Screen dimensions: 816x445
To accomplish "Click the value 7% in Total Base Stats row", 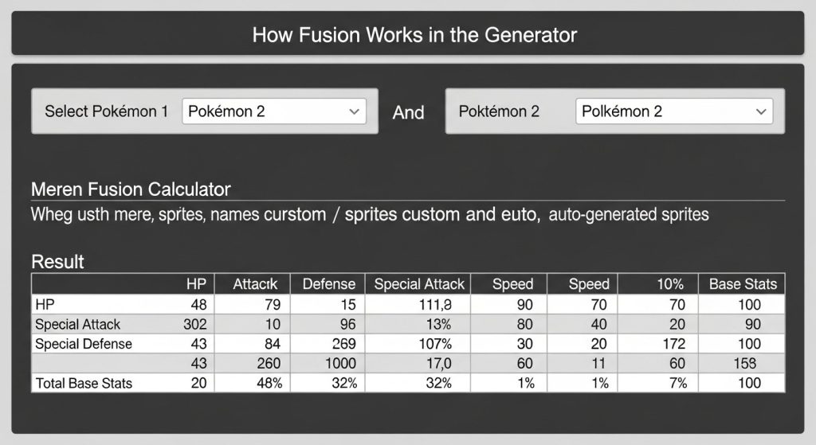I will (x=677, y=383).
